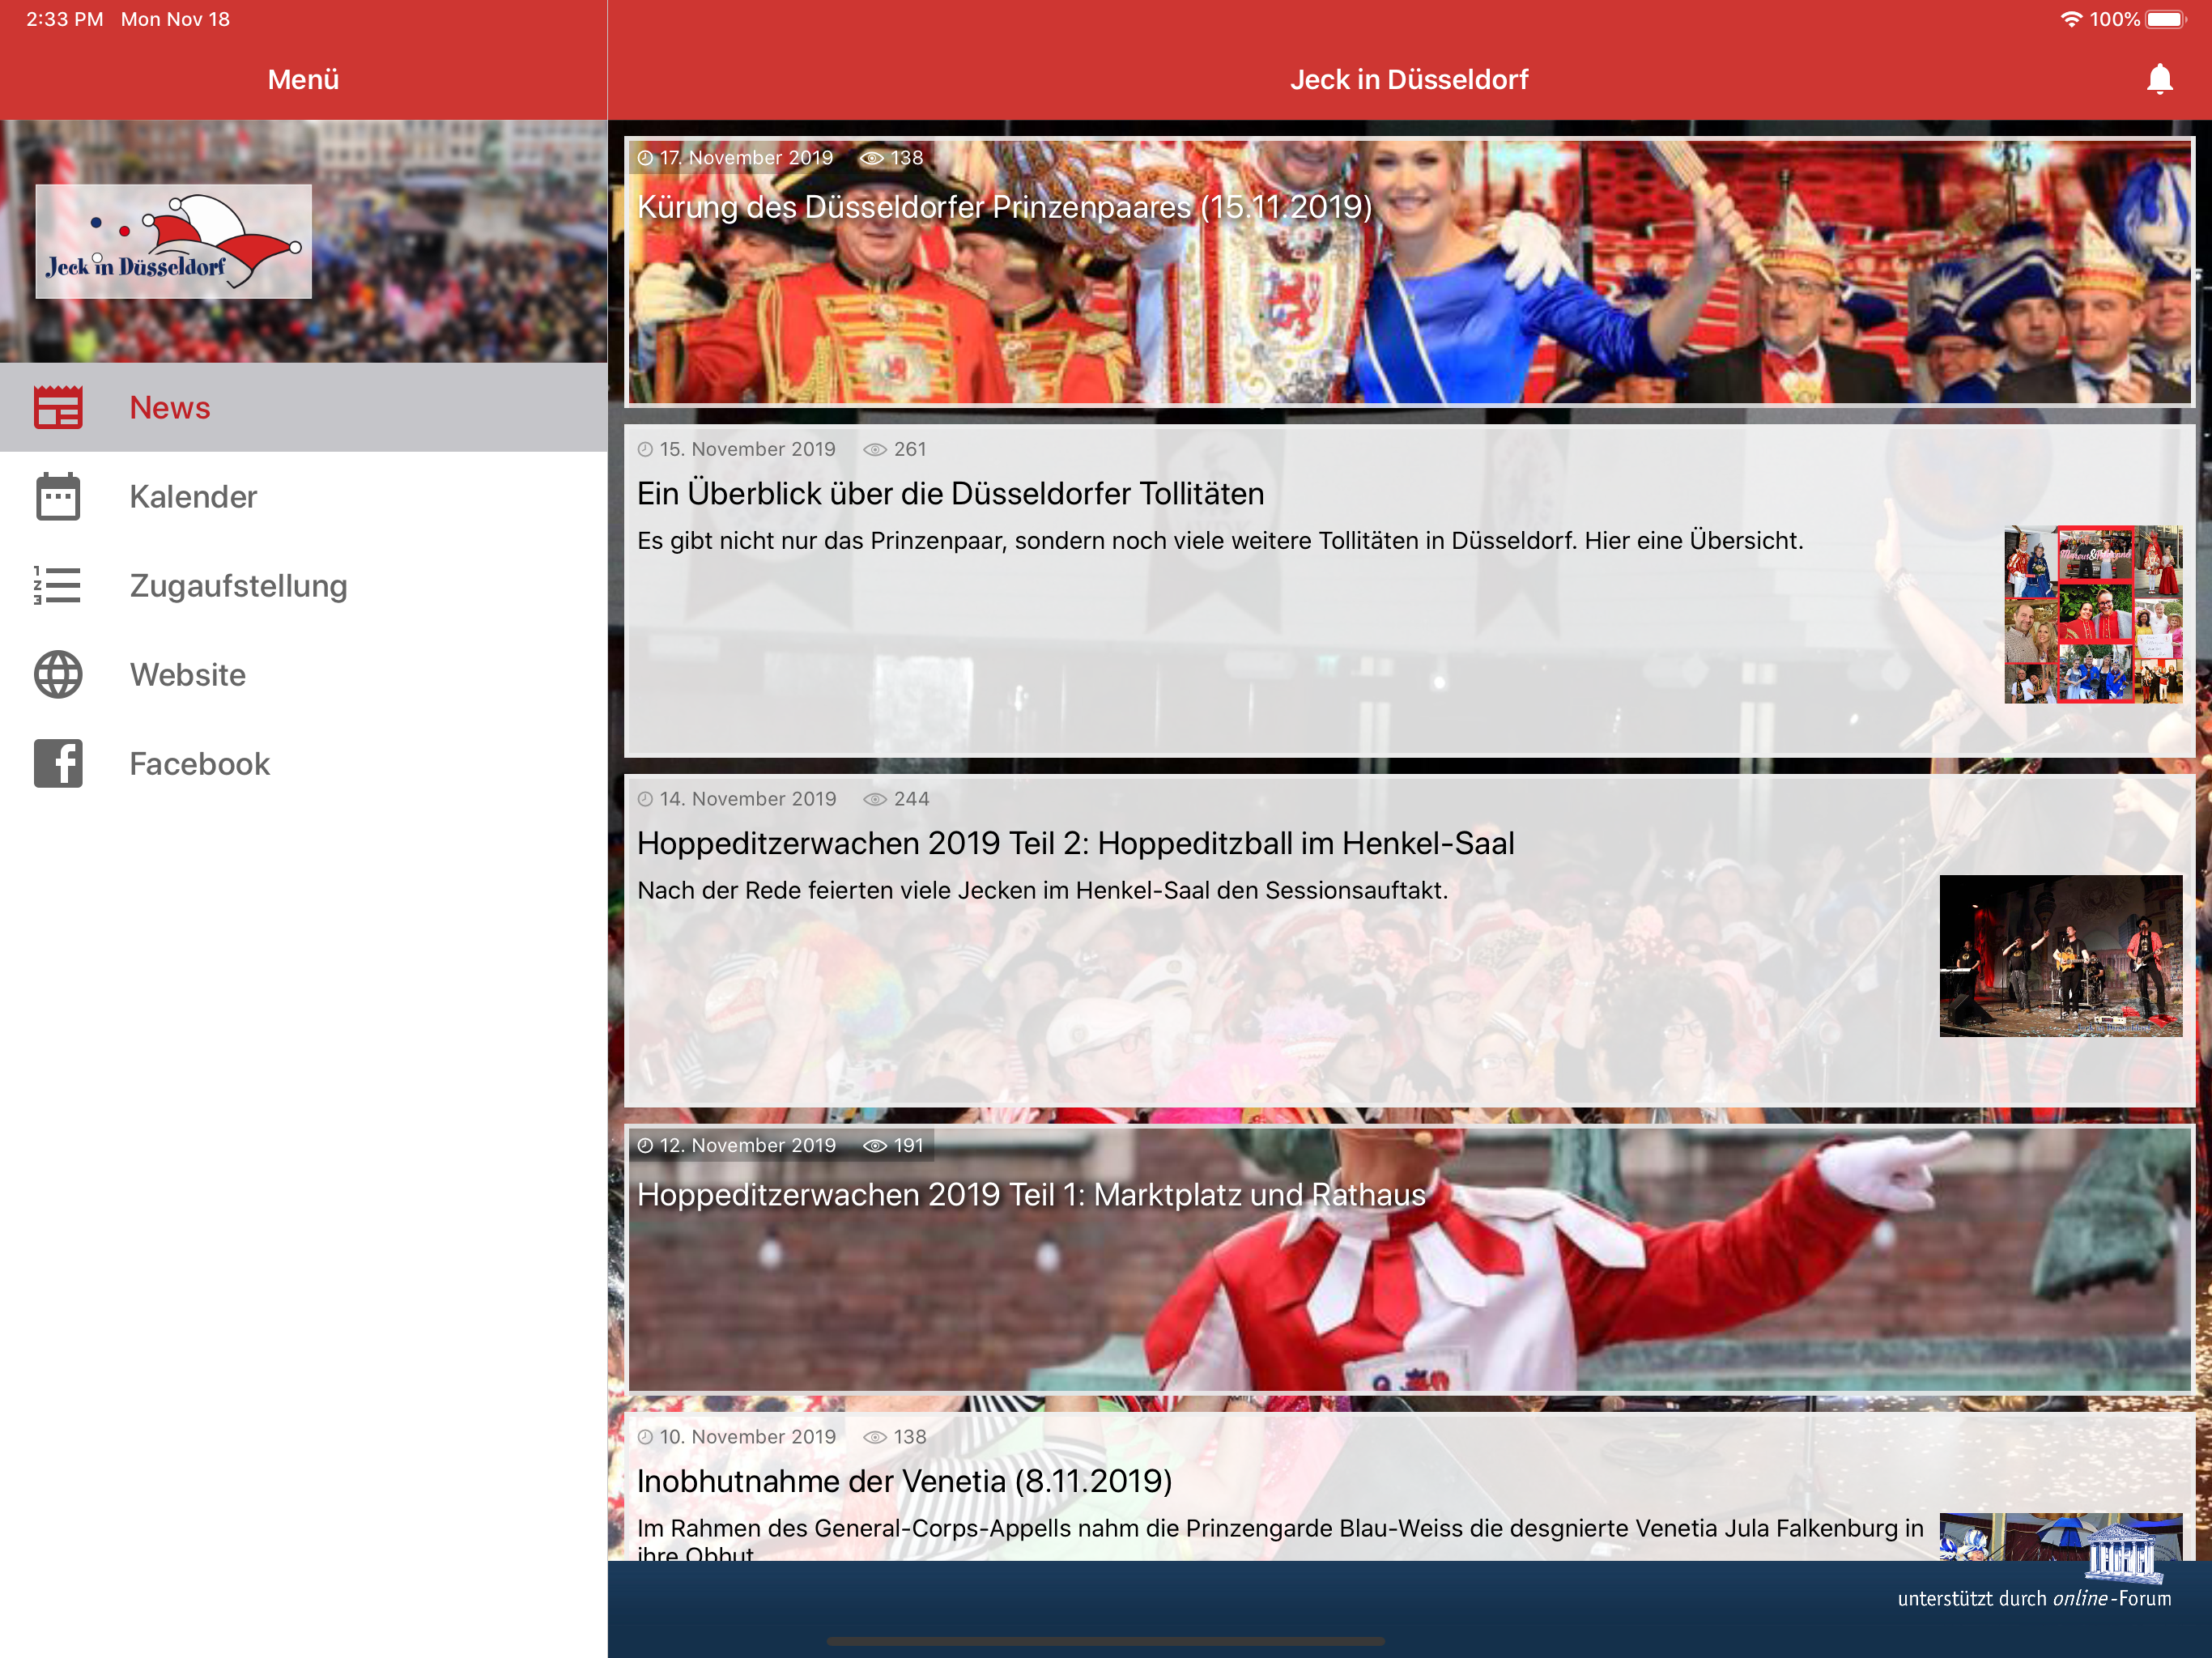The width and height of the screenshot is (2212, 1658).
Task: Open the Facebook menu entry
Action: point(304,763)
